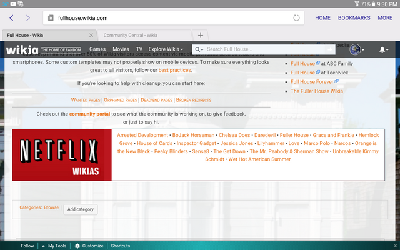Viewport: 400px width, 250px height.
Task: Tap the battery indicator icon
Action: (x=374, y=4)
